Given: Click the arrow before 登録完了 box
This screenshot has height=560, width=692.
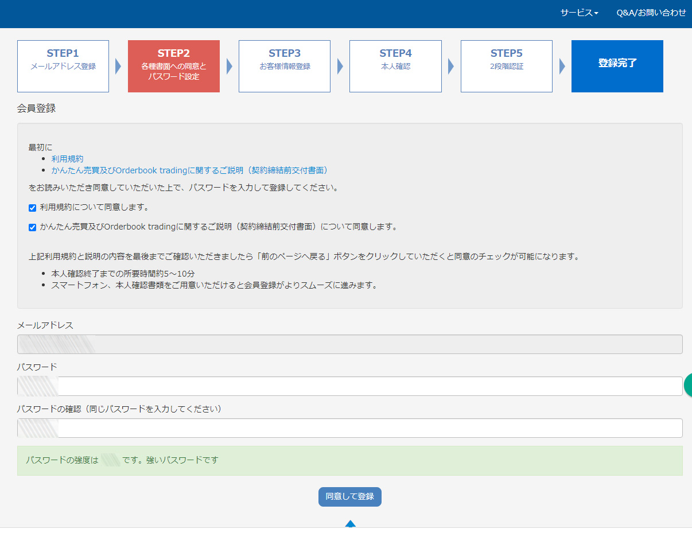Looking at the screenshot, I should (x=562, y=67).
